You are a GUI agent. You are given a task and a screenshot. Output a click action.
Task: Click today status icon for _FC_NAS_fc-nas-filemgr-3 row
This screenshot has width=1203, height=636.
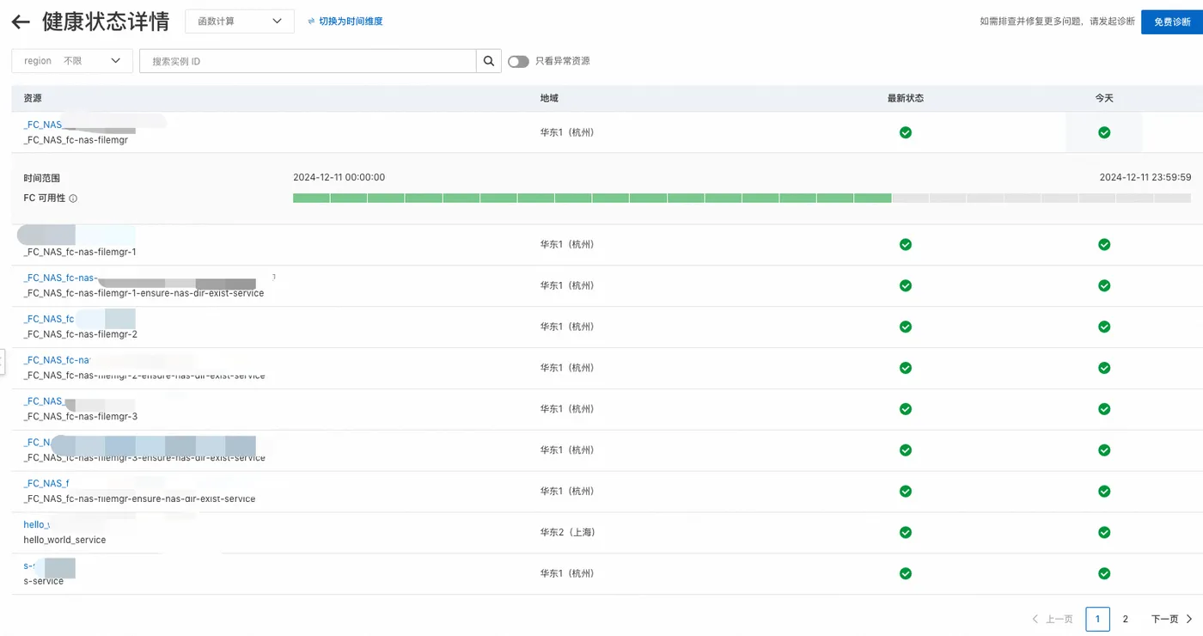[1104, 409]
